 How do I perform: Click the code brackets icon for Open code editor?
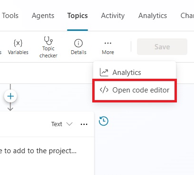pos(104,90)
